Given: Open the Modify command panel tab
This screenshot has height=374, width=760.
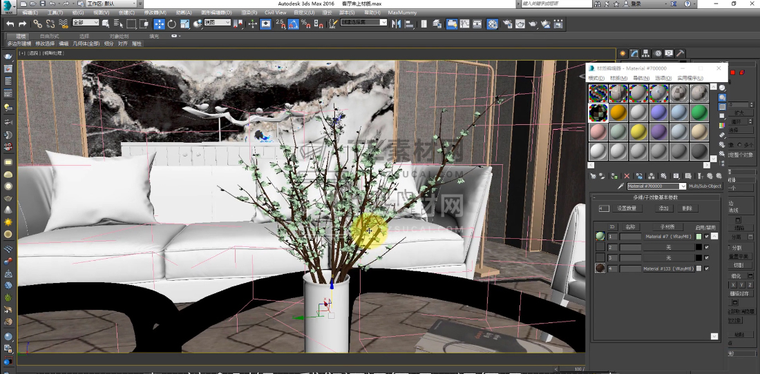Looking at the screenshot, I should (x=634, y=53).
